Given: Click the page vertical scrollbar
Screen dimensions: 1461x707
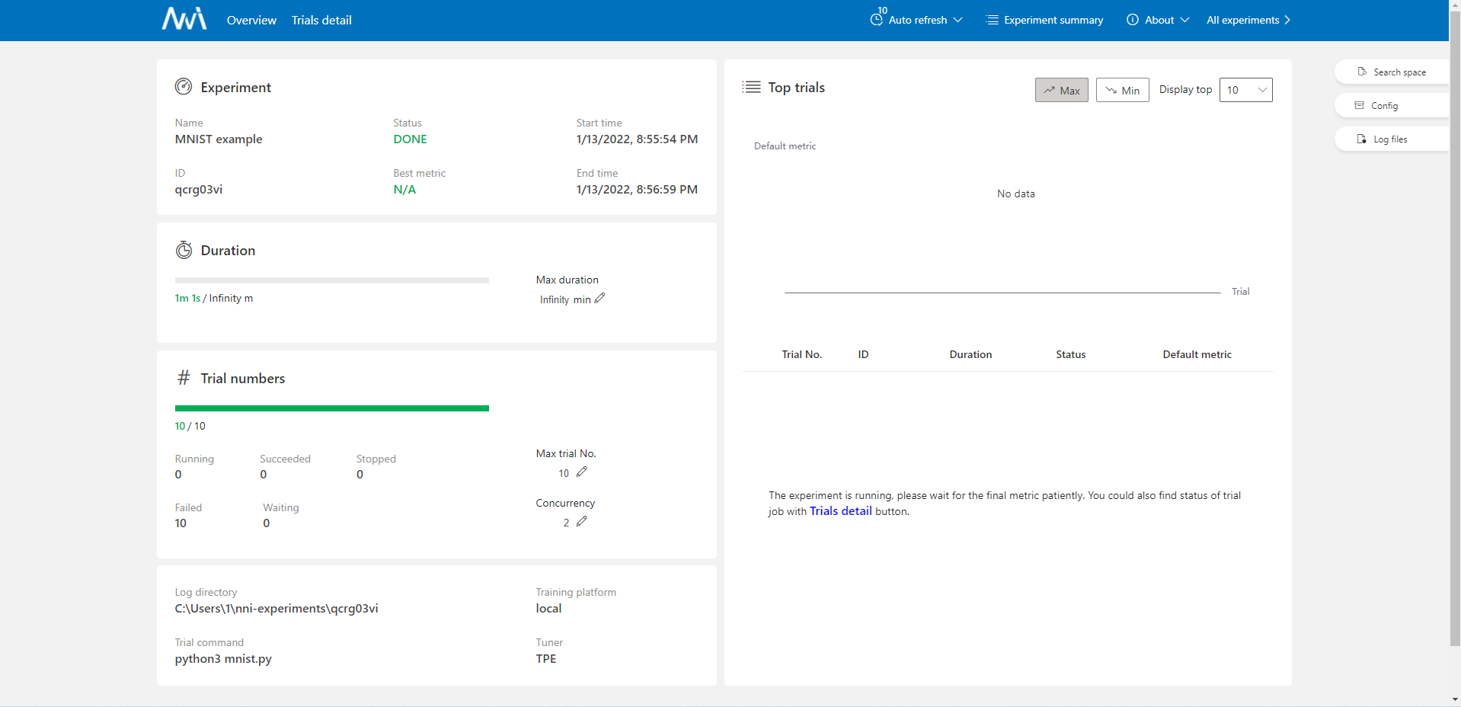Looking at the screenshot, I should coord(1455,328).
